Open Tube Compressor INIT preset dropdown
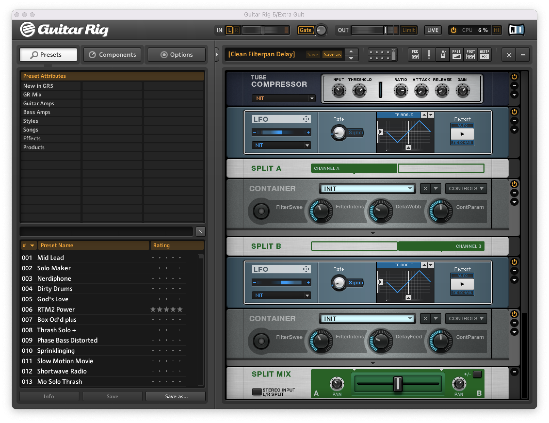 tap(284, 98)
